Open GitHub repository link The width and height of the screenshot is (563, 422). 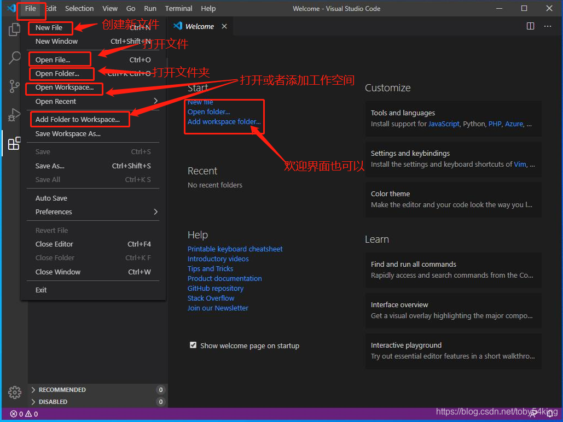[x=216, y=288]
